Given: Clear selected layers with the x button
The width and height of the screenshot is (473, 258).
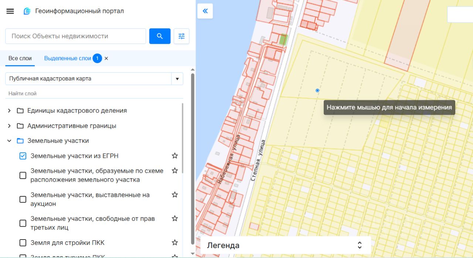Looking at the screenshot, I should coord(106,59).
